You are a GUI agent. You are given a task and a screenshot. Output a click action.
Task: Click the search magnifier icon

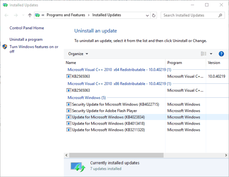220,15
